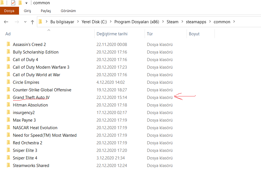Viewport: 261px width, 174px height.
Task: Click Program Dosyaları (x86) breadcrumb
Action: 137,22
